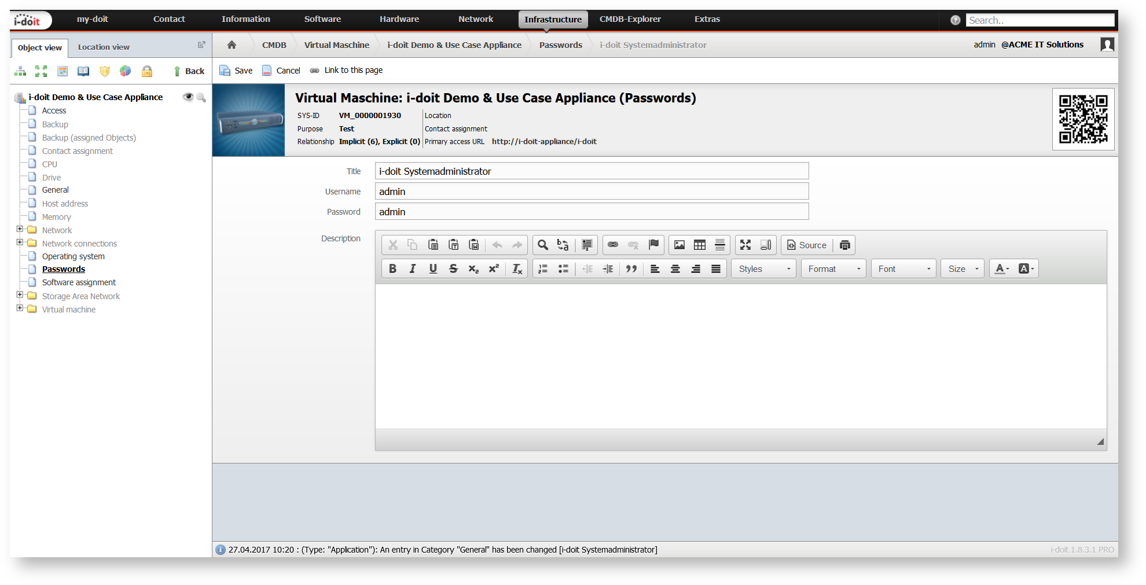The height and width of the screenshot is (585, 1146).
Task: Open Find with the magnifier icon
Action: click(543, 245)
